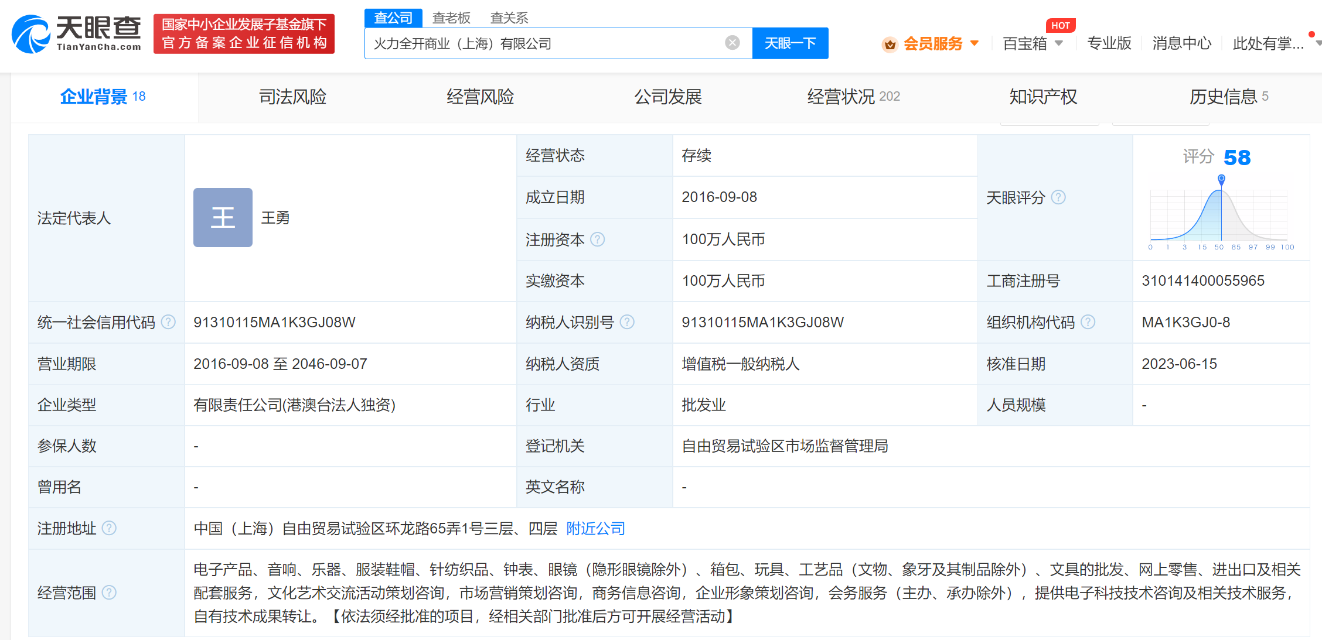Click help icon next to 经营范围
Viewport: 1322px width, 640px height.
point(109,593)
